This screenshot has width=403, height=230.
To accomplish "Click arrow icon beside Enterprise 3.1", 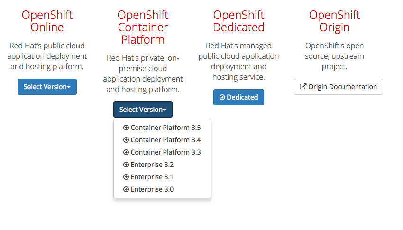I will [x=126, y=177].
